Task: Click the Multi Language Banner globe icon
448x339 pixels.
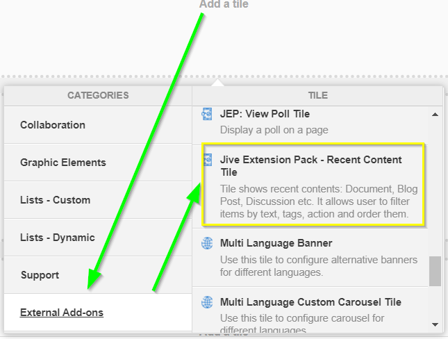Action: coord(207,243)
